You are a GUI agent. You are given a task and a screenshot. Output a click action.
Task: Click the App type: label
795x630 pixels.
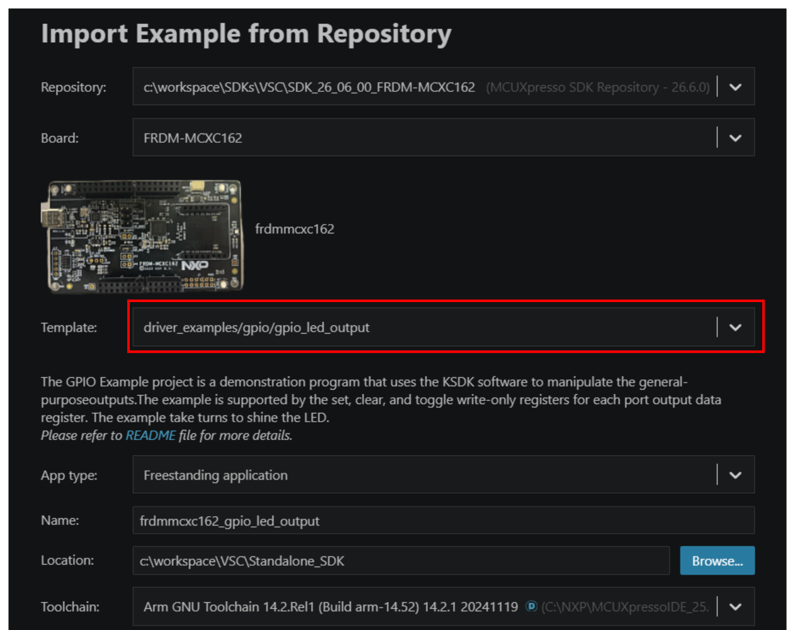click(x=69, y=475)
